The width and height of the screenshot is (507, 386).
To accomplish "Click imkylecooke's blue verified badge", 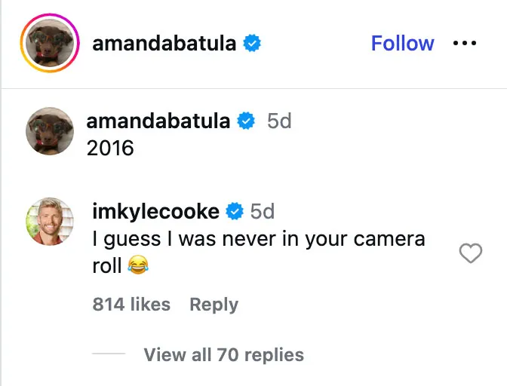I will [235, 212].
